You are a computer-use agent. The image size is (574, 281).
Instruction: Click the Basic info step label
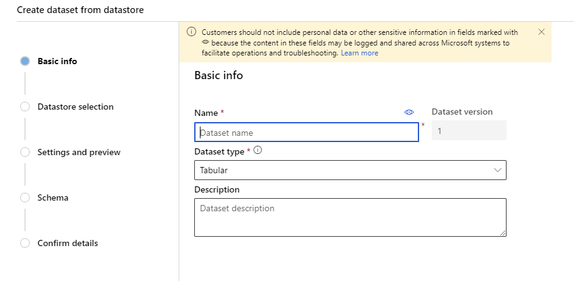57,61
